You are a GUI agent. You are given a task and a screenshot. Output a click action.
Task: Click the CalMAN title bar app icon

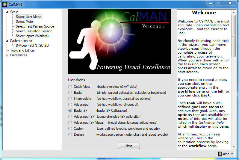point(5,4)
